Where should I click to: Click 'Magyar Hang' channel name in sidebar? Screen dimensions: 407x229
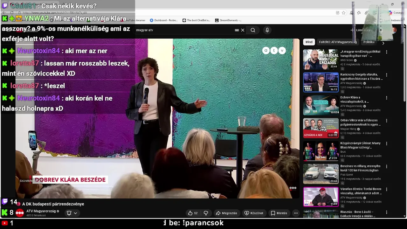click(x=349, y=129)
